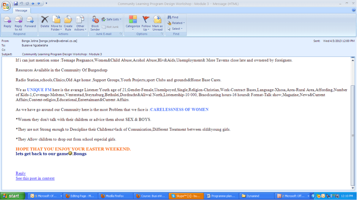Open See this post in context link
This screenshot has width=357, height=200.
tap(35, 178)
